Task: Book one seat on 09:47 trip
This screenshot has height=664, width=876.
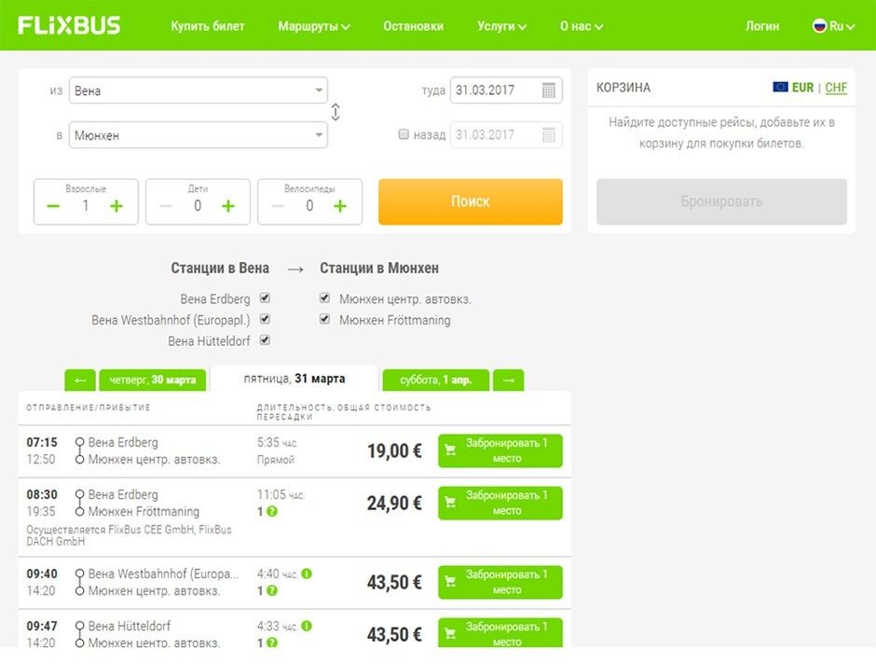Action: (x=500, y=633)
